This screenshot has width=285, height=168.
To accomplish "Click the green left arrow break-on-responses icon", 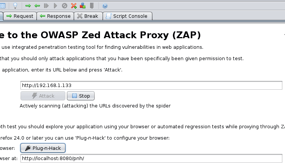I will [37, 6].
